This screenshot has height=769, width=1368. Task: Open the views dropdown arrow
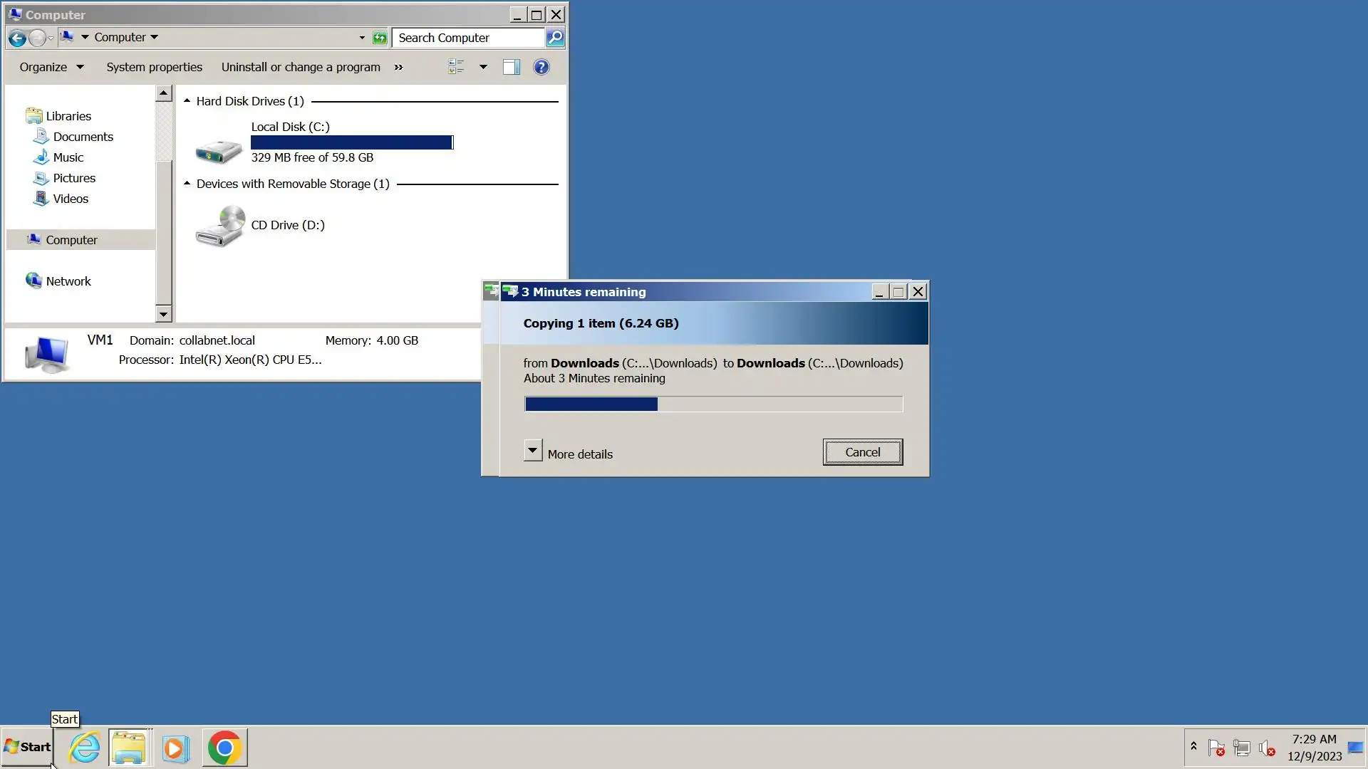(x=483, y=67)
